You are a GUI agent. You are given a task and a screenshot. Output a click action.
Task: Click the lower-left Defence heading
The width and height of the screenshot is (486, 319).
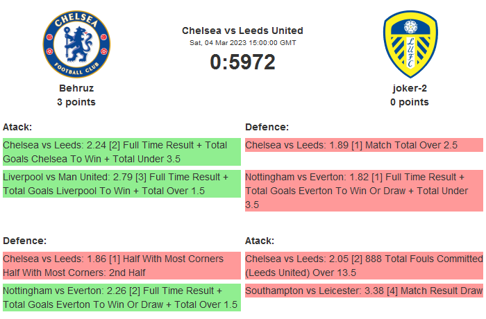point(24,241)
